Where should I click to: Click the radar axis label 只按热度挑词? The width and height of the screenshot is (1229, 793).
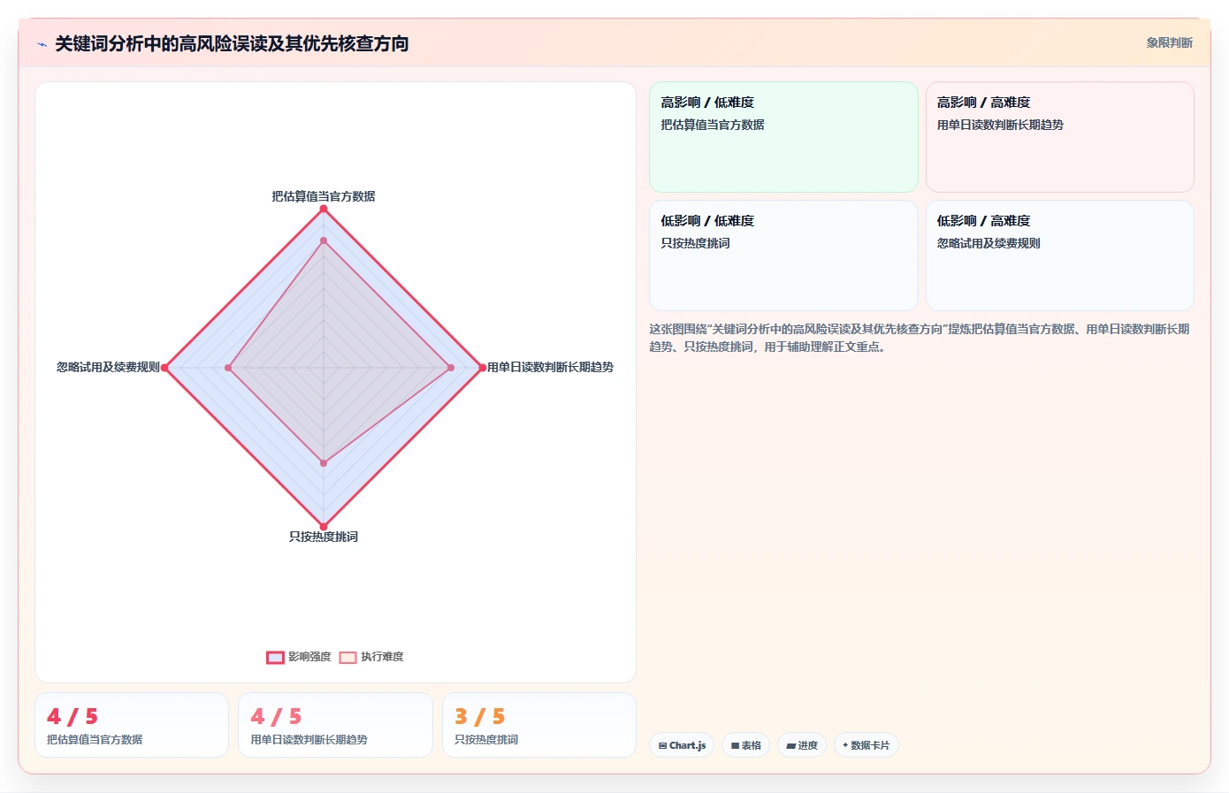(x=324, y=537)
